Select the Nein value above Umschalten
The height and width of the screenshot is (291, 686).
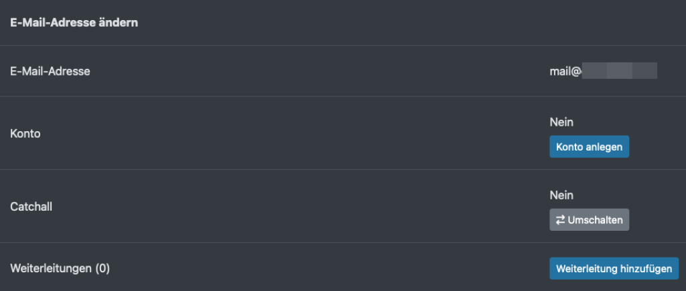(x=561, y=195)
